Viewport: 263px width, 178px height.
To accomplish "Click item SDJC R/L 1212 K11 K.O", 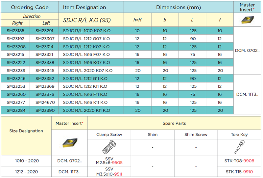I will coord(85,86).
